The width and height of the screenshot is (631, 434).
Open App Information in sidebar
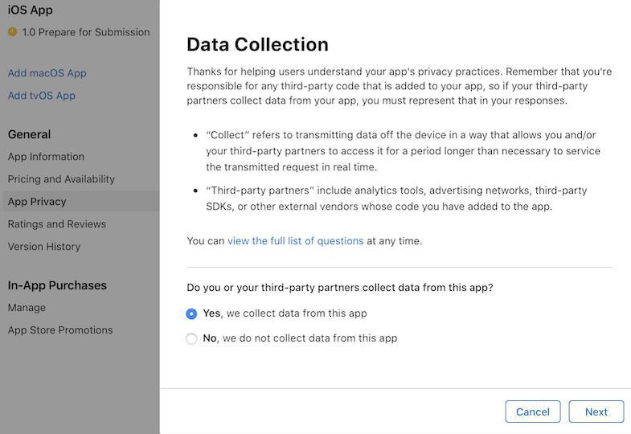click(x=46, y=157)
